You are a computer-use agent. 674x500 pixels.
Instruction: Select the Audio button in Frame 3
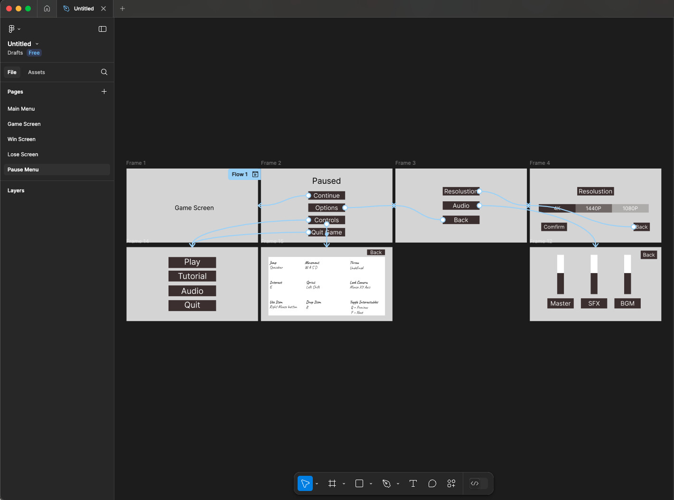(461, 206)
